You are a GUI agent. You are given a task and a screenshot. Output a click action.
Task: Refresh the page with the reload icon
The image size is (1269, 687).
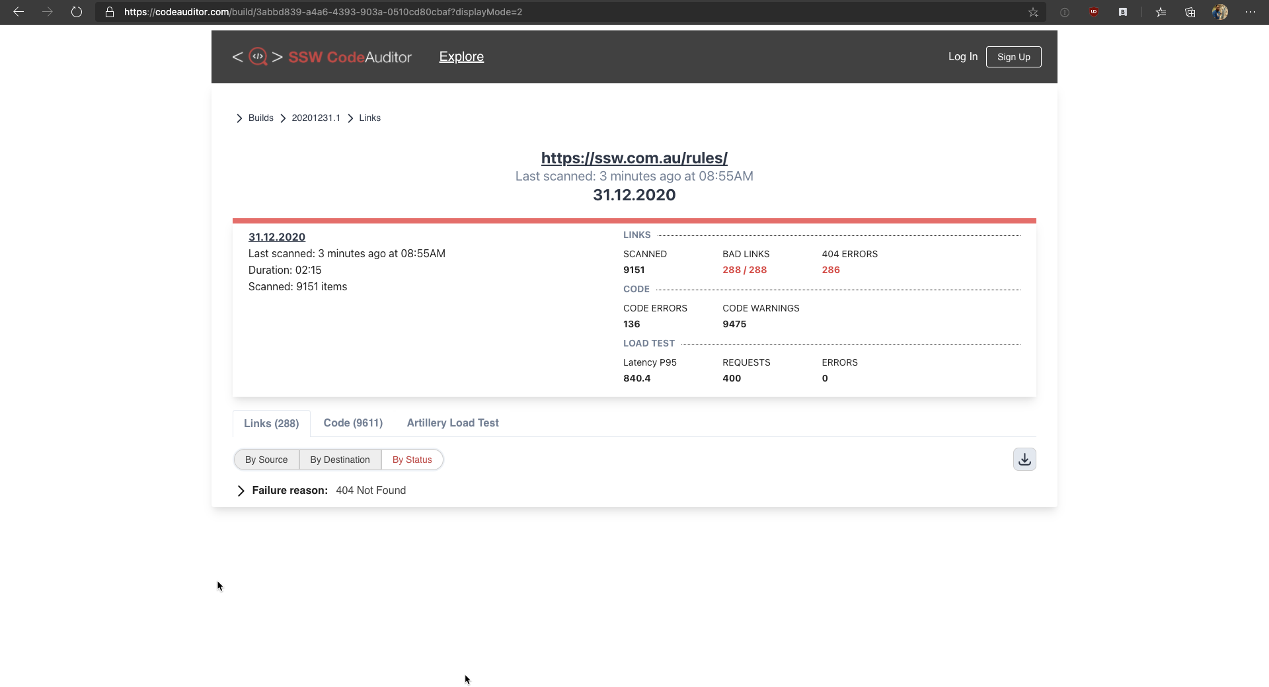tap(77, 12)
